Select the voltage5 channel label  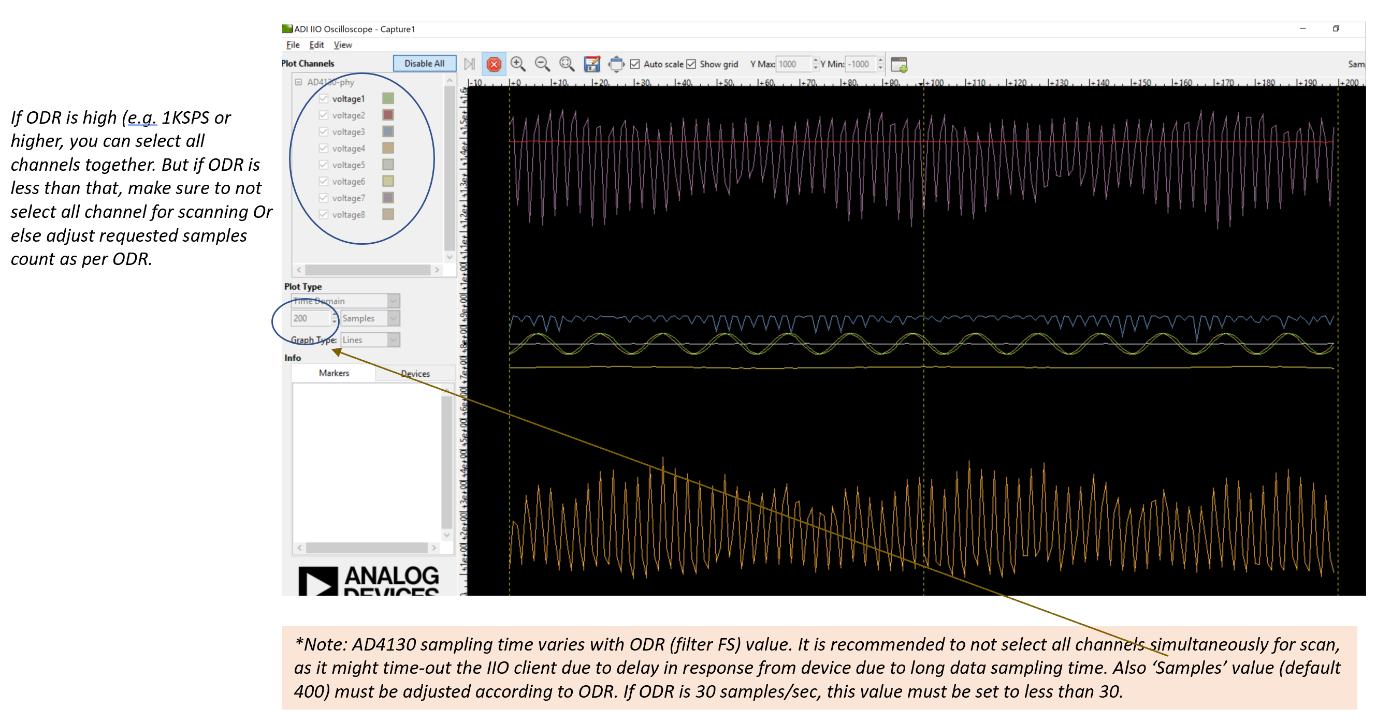pyautogui.click(x=349, y=165)
